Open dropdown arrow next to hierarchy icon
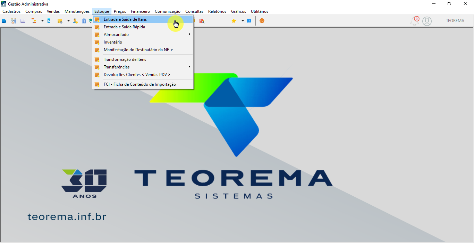This screenshot has height=243, width=474. coord(42,21)
